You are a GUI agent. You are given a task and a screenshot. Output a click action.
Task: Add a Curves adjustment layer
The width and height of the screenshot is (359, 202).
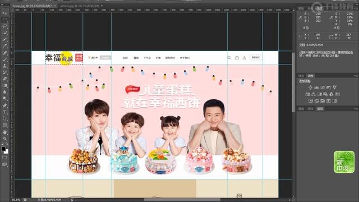[323, 88]
